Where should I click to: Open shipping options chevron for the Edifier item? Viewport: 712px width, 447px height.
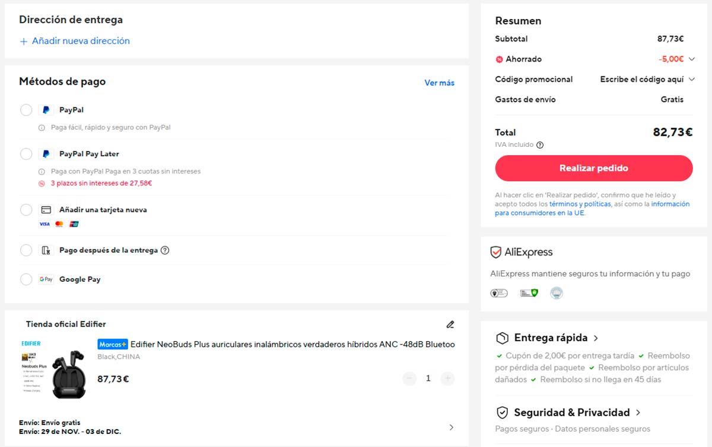[451, 427]
